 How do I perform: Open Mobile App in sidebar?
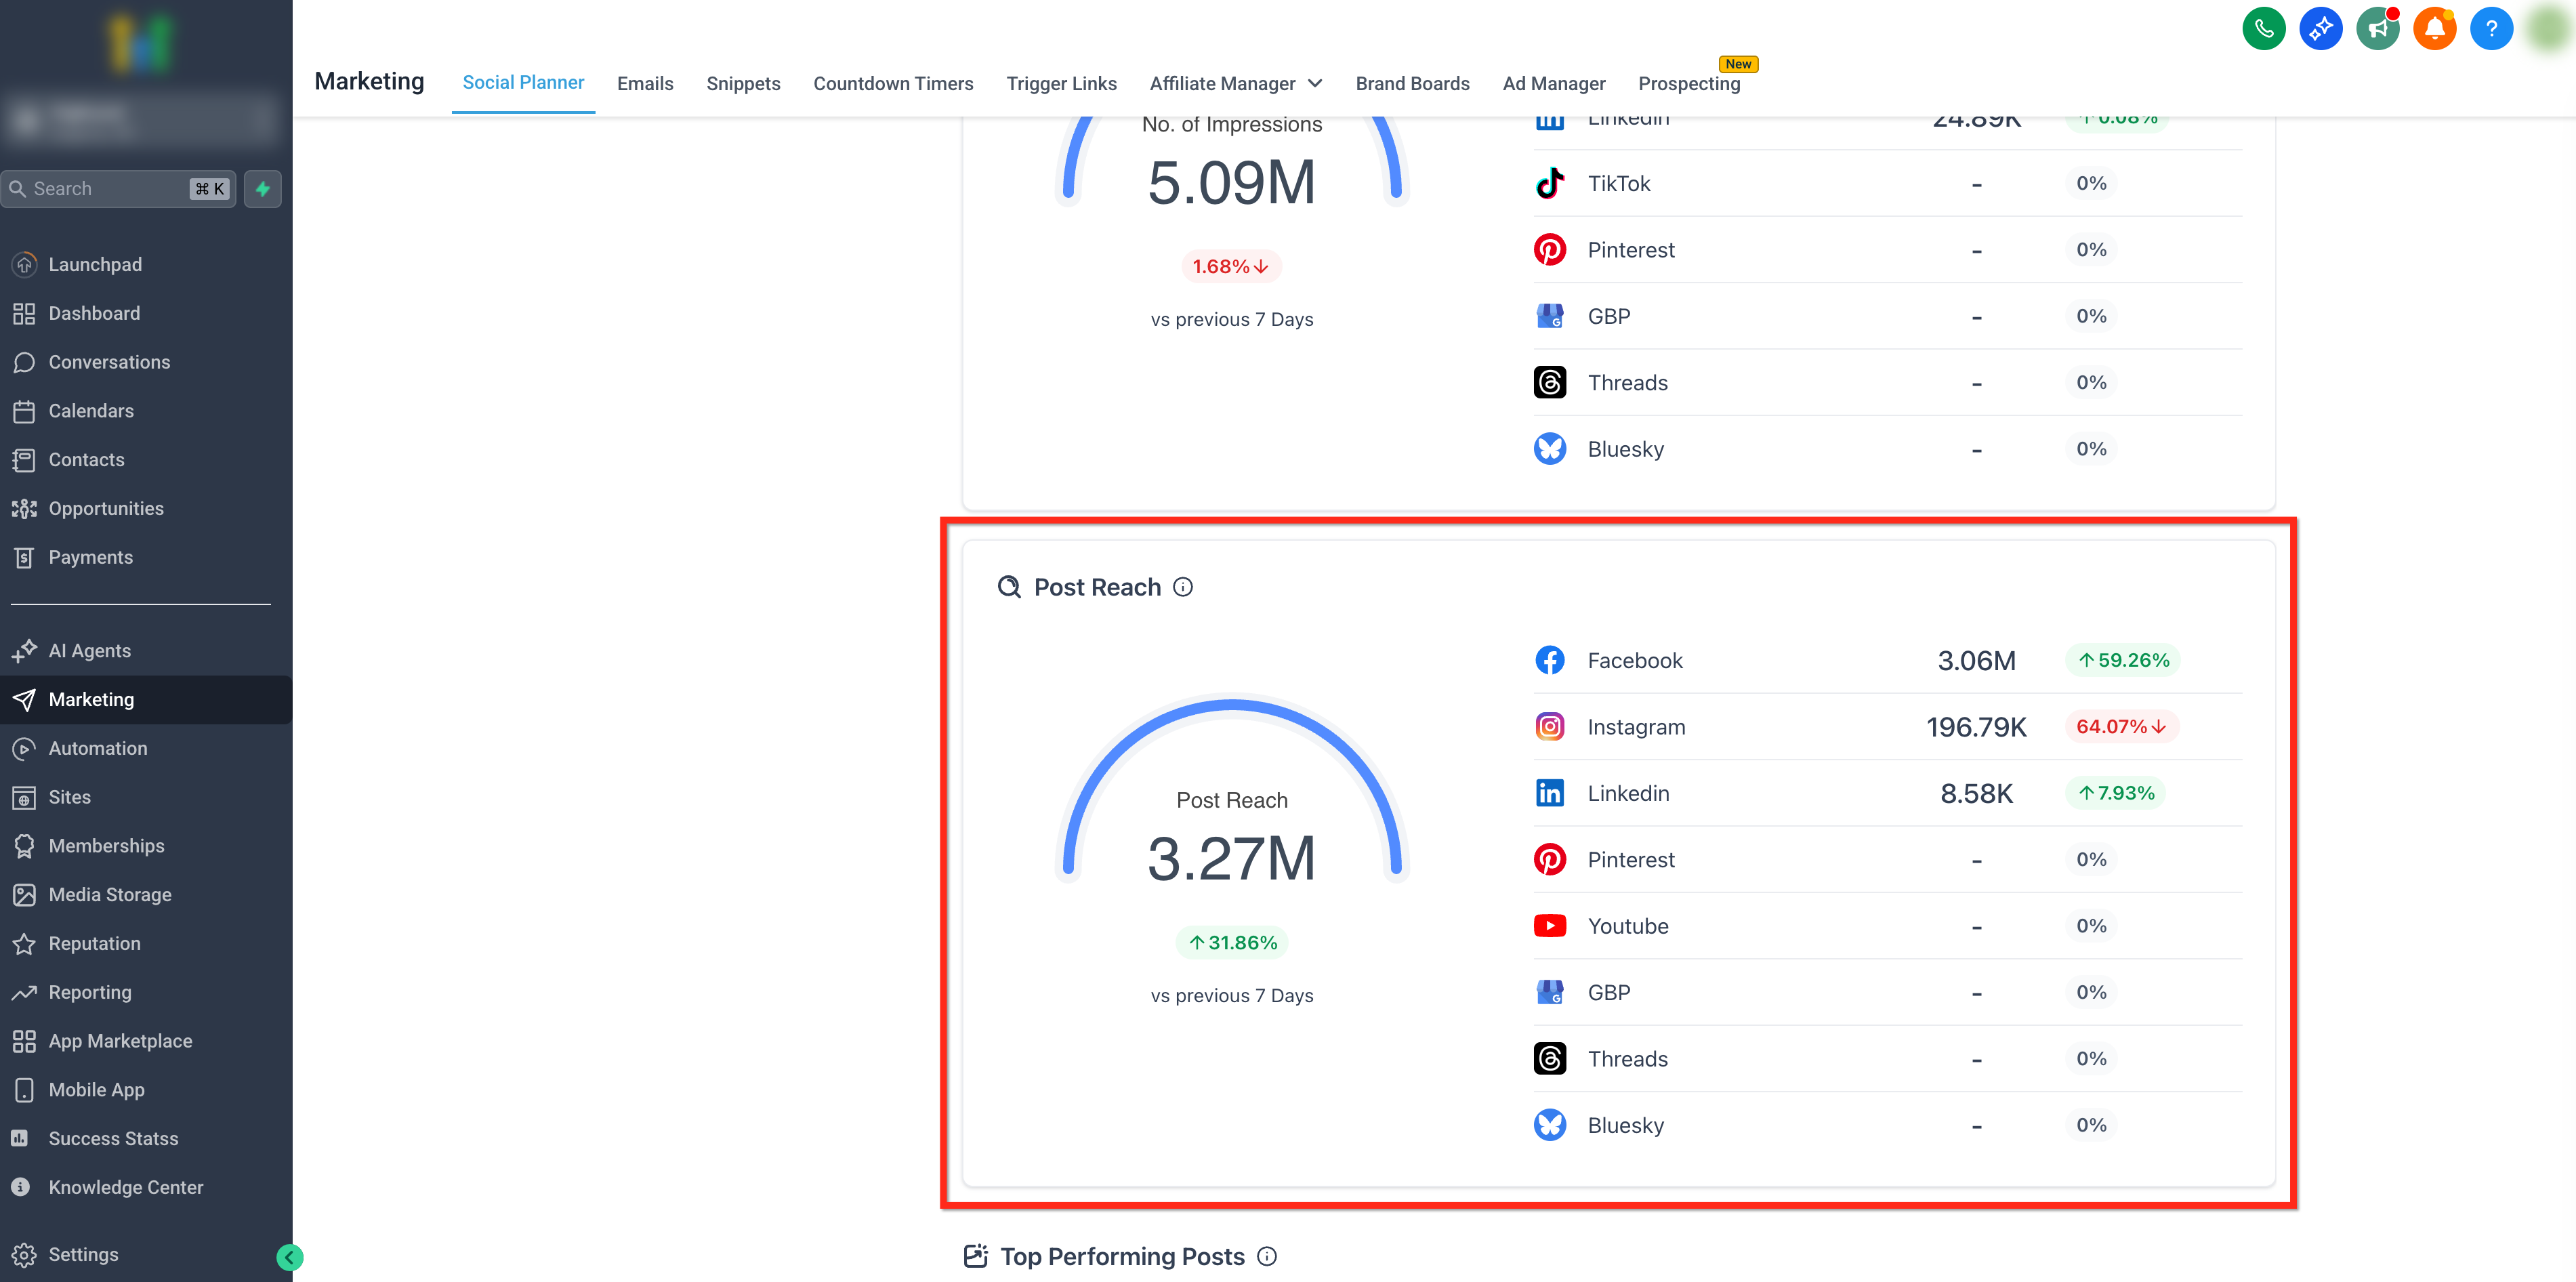coord(146,1090)
